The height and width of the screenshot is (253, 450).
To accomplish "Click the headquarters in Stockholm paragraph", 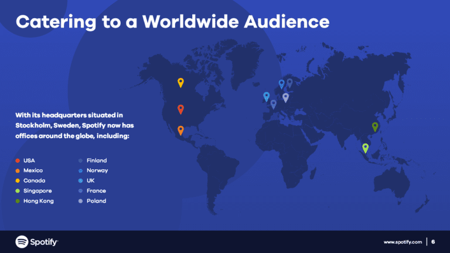I will click(74, 126).
